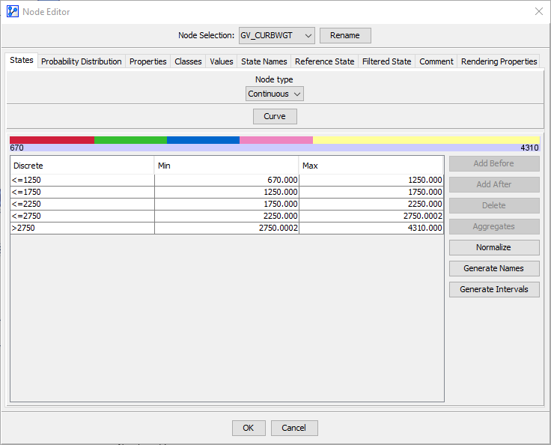
Task: Select the yellow segment of the interval bar
Action: [425, 140]
